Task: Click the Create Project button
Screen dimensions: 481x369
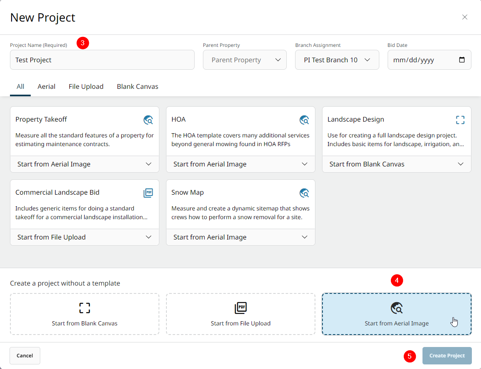Action: pos(447,355)
